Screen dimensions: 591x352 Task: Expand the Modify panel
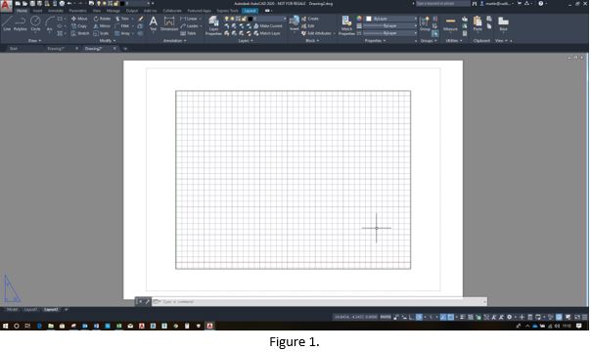coord(108,41)
